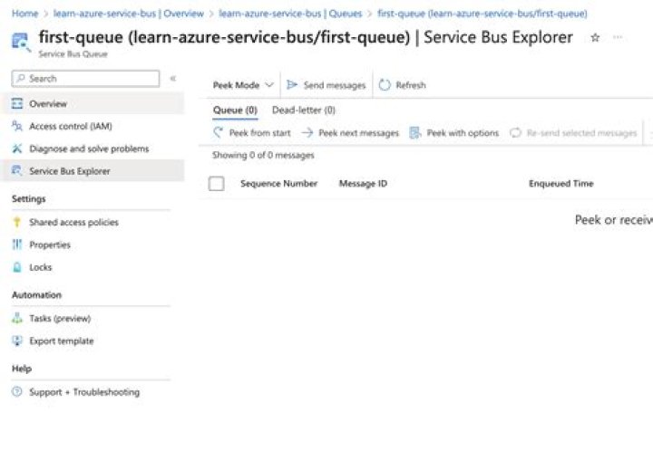653x451 pixels.
Task: Open Overview in the sidebar menu
Action: pyautogui.click(x=93, y=103)
